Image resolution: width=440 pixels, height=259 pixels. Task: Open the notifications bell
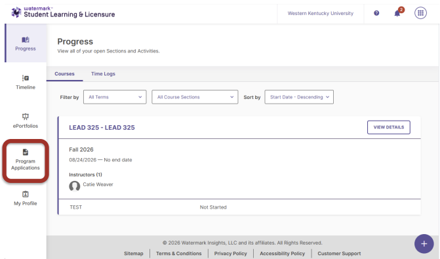[x=397, y=13]
